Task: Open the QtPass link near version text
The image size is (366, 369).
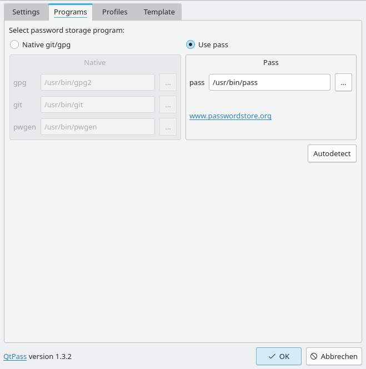Action: pyautogui.click(x=15, y=356)
